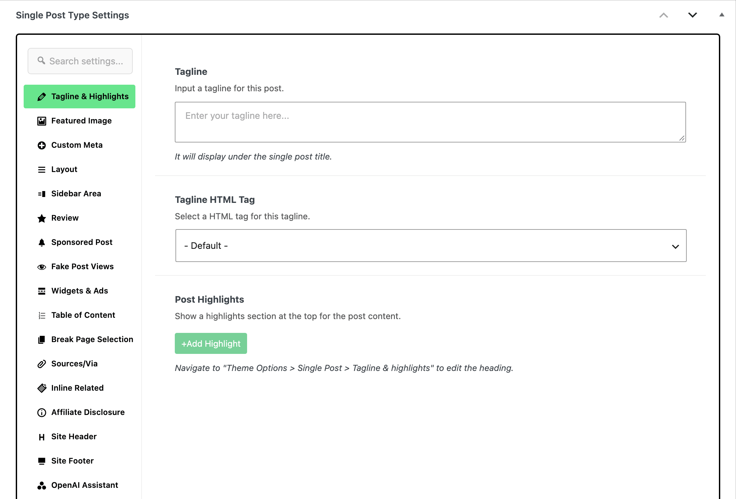Click the Sponsored Post bell icon
The height and width of the screenshot is (499, 736).
pyautogui.click(x=42, y=243)
